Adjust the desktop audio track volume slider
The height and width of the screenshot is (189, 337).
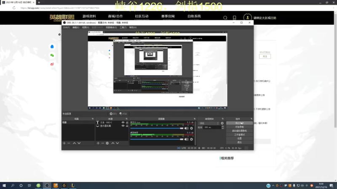coord(157,139)
